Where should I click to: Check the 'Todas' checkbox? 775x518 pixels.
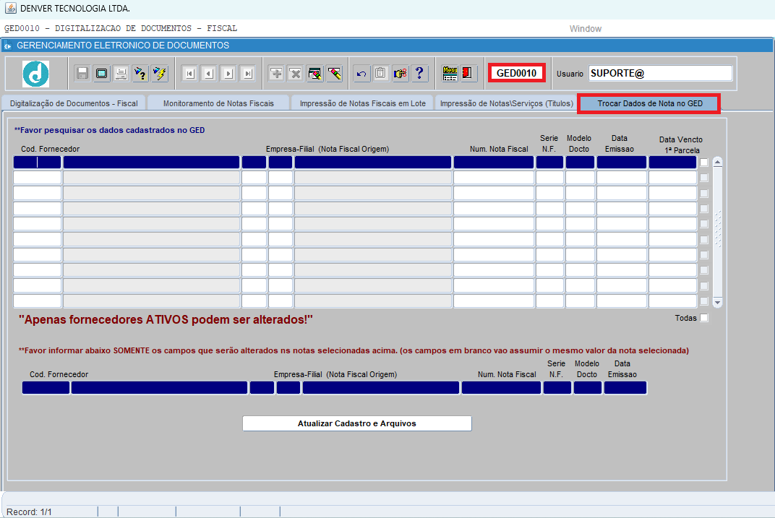[704, 318]
